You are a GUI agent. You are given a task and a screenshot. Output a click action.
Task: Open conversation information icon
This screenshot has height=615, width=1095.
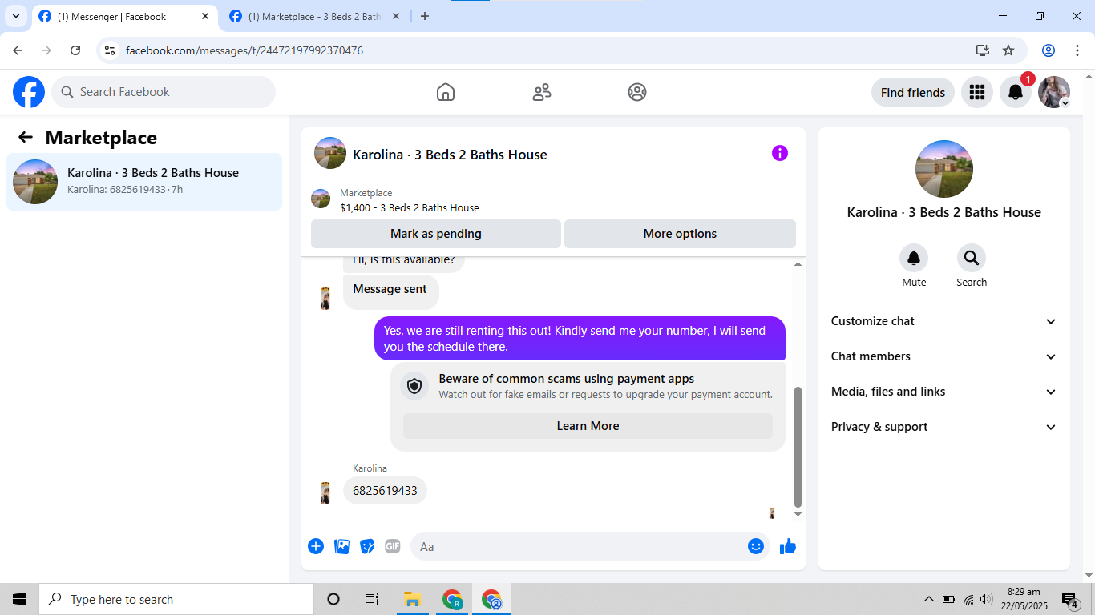[x=780, y=153]
